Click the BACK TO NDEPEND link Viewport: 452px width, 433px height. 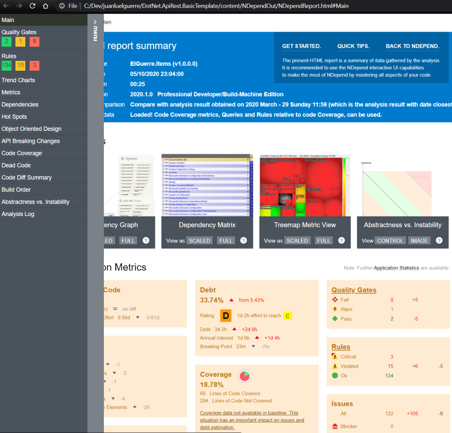[412, 46]
